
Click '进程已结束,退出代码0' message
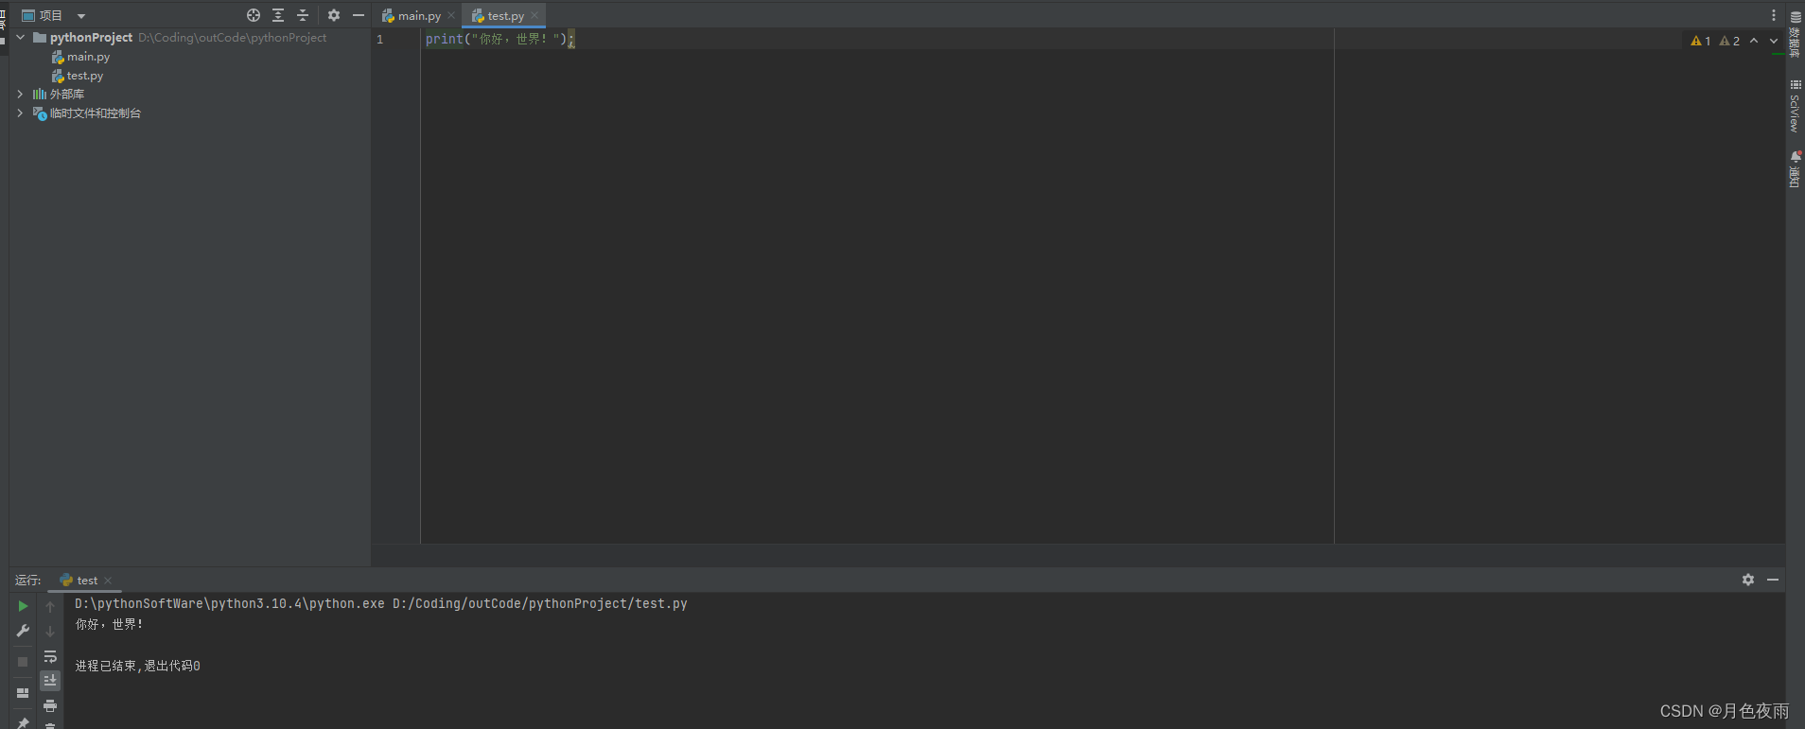138,666
